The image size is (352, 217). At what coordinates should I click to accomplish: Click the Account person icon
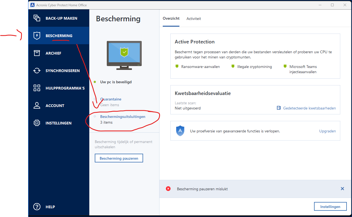pyautogui.click(x=37, y=105)
